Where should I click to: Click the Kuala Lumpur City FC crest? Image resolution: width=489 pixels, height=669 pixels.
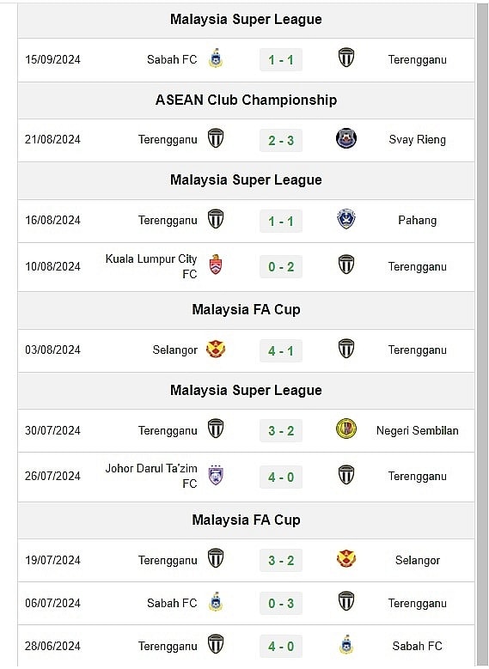[216, 265]
